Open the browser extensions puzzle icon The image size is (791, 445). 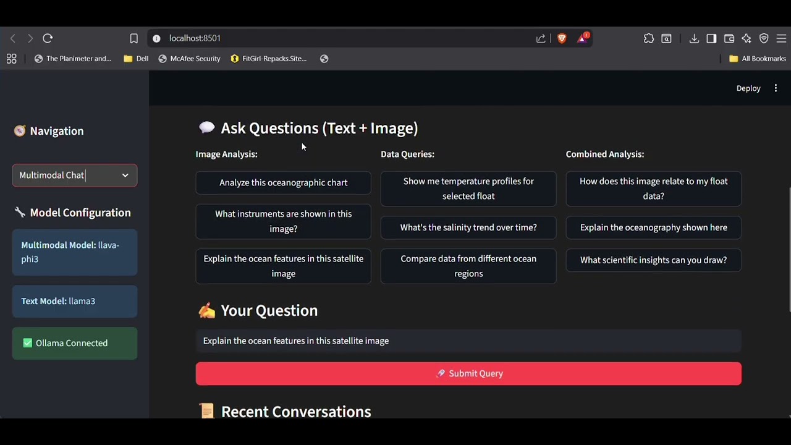click(649, 38)
